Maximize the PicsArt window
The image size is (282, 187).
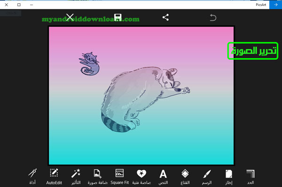[19, 5]
